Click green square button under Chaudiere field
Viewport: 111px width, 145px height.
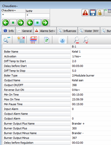pos(13,23)
